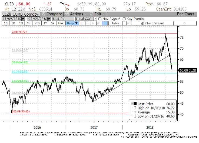
Task: Select the 1M range tab
Action: (21, 23)
